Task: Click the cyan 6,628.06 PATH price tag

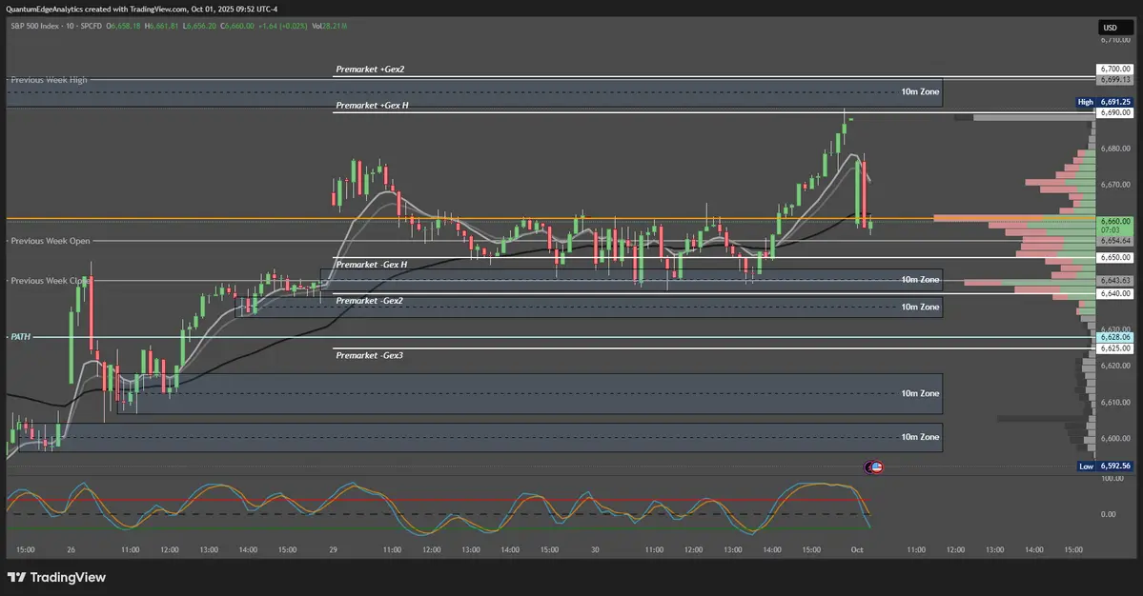Action: click(x=1113, y=337)
